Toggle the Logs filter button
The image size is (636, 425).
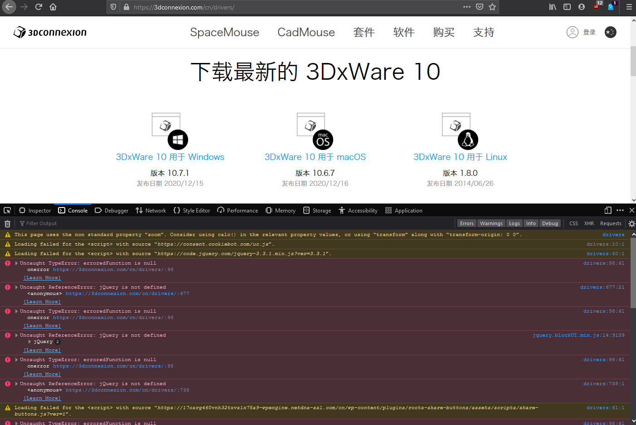click(x=515, y=223)
